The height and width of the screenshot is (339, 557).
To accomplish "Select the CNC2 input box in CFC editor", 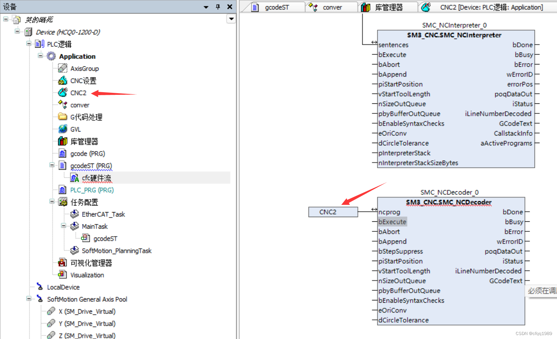I will [x=333, y=212].
